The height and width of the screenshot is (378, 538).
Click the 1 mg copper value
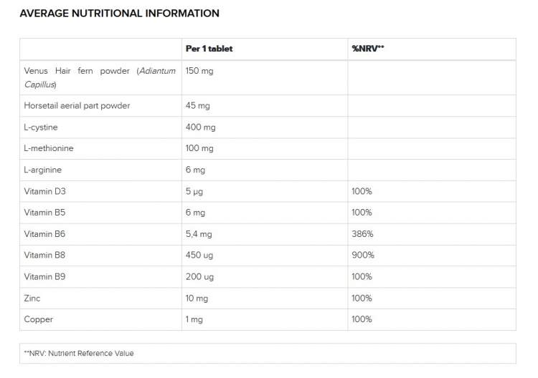tap(194, 319)
